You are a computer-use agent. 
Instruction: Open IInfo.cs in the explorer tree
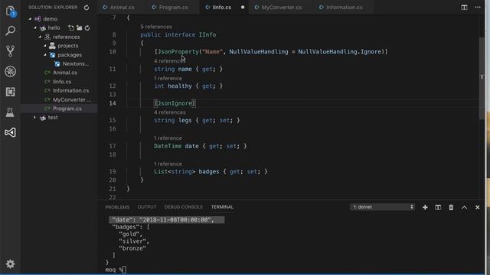[x=62, y=82]
